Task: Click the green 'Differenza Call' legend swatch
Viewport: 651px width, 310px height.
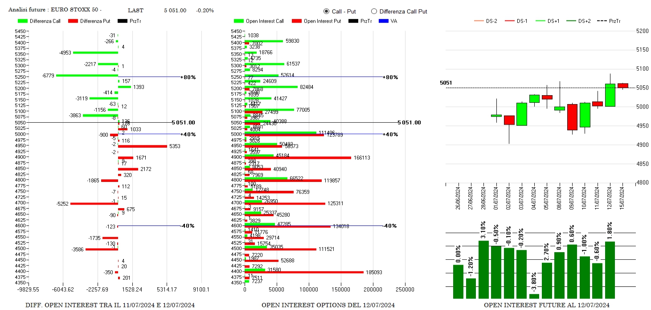Action: (x=22, y=21)
